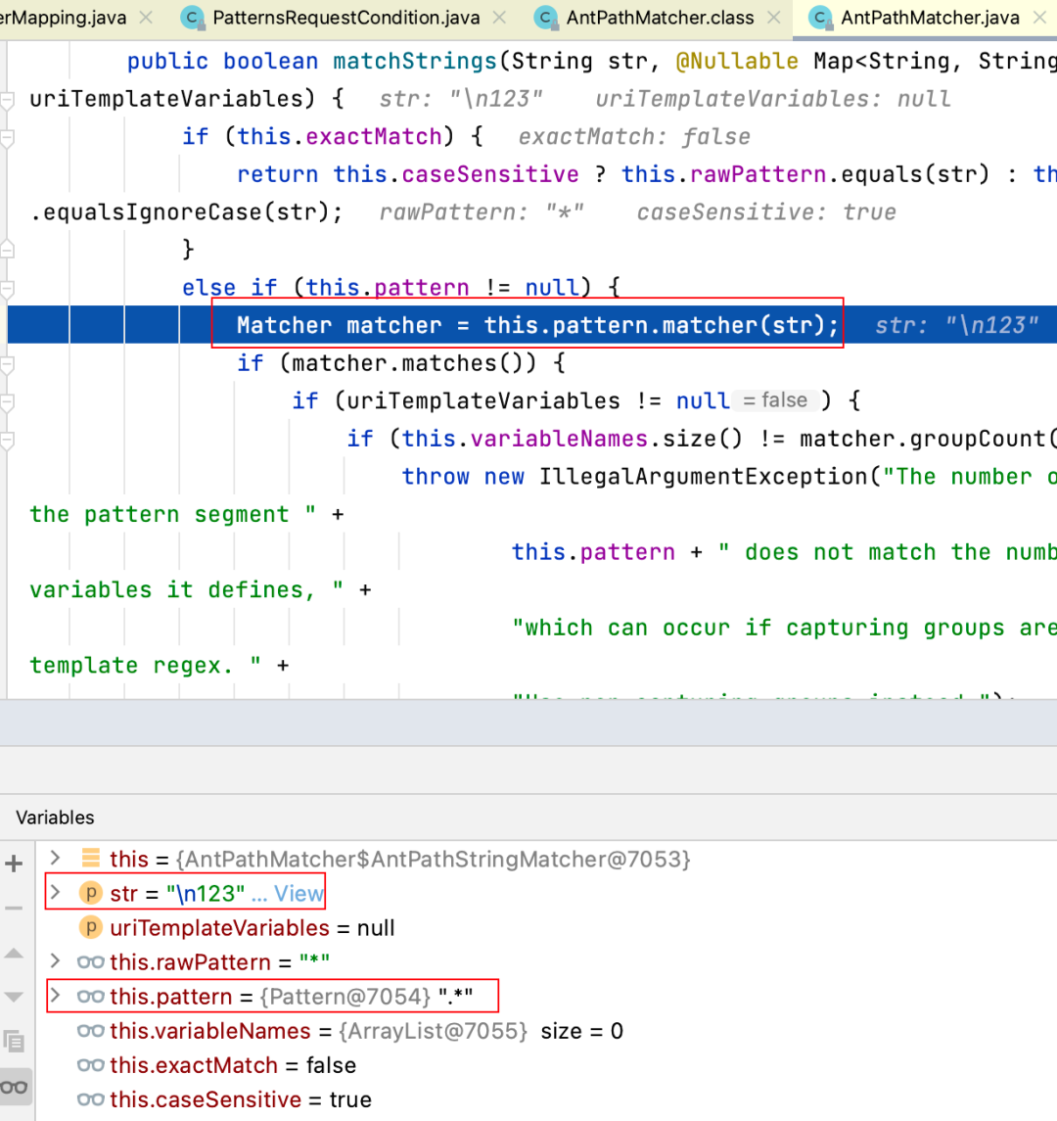Click the New Watch plus icon
Viewport: 1057px width, 1121px height.
14,864
